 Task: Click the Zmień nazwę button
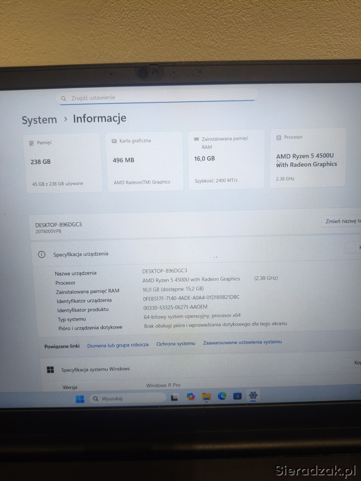click(342, 221)
